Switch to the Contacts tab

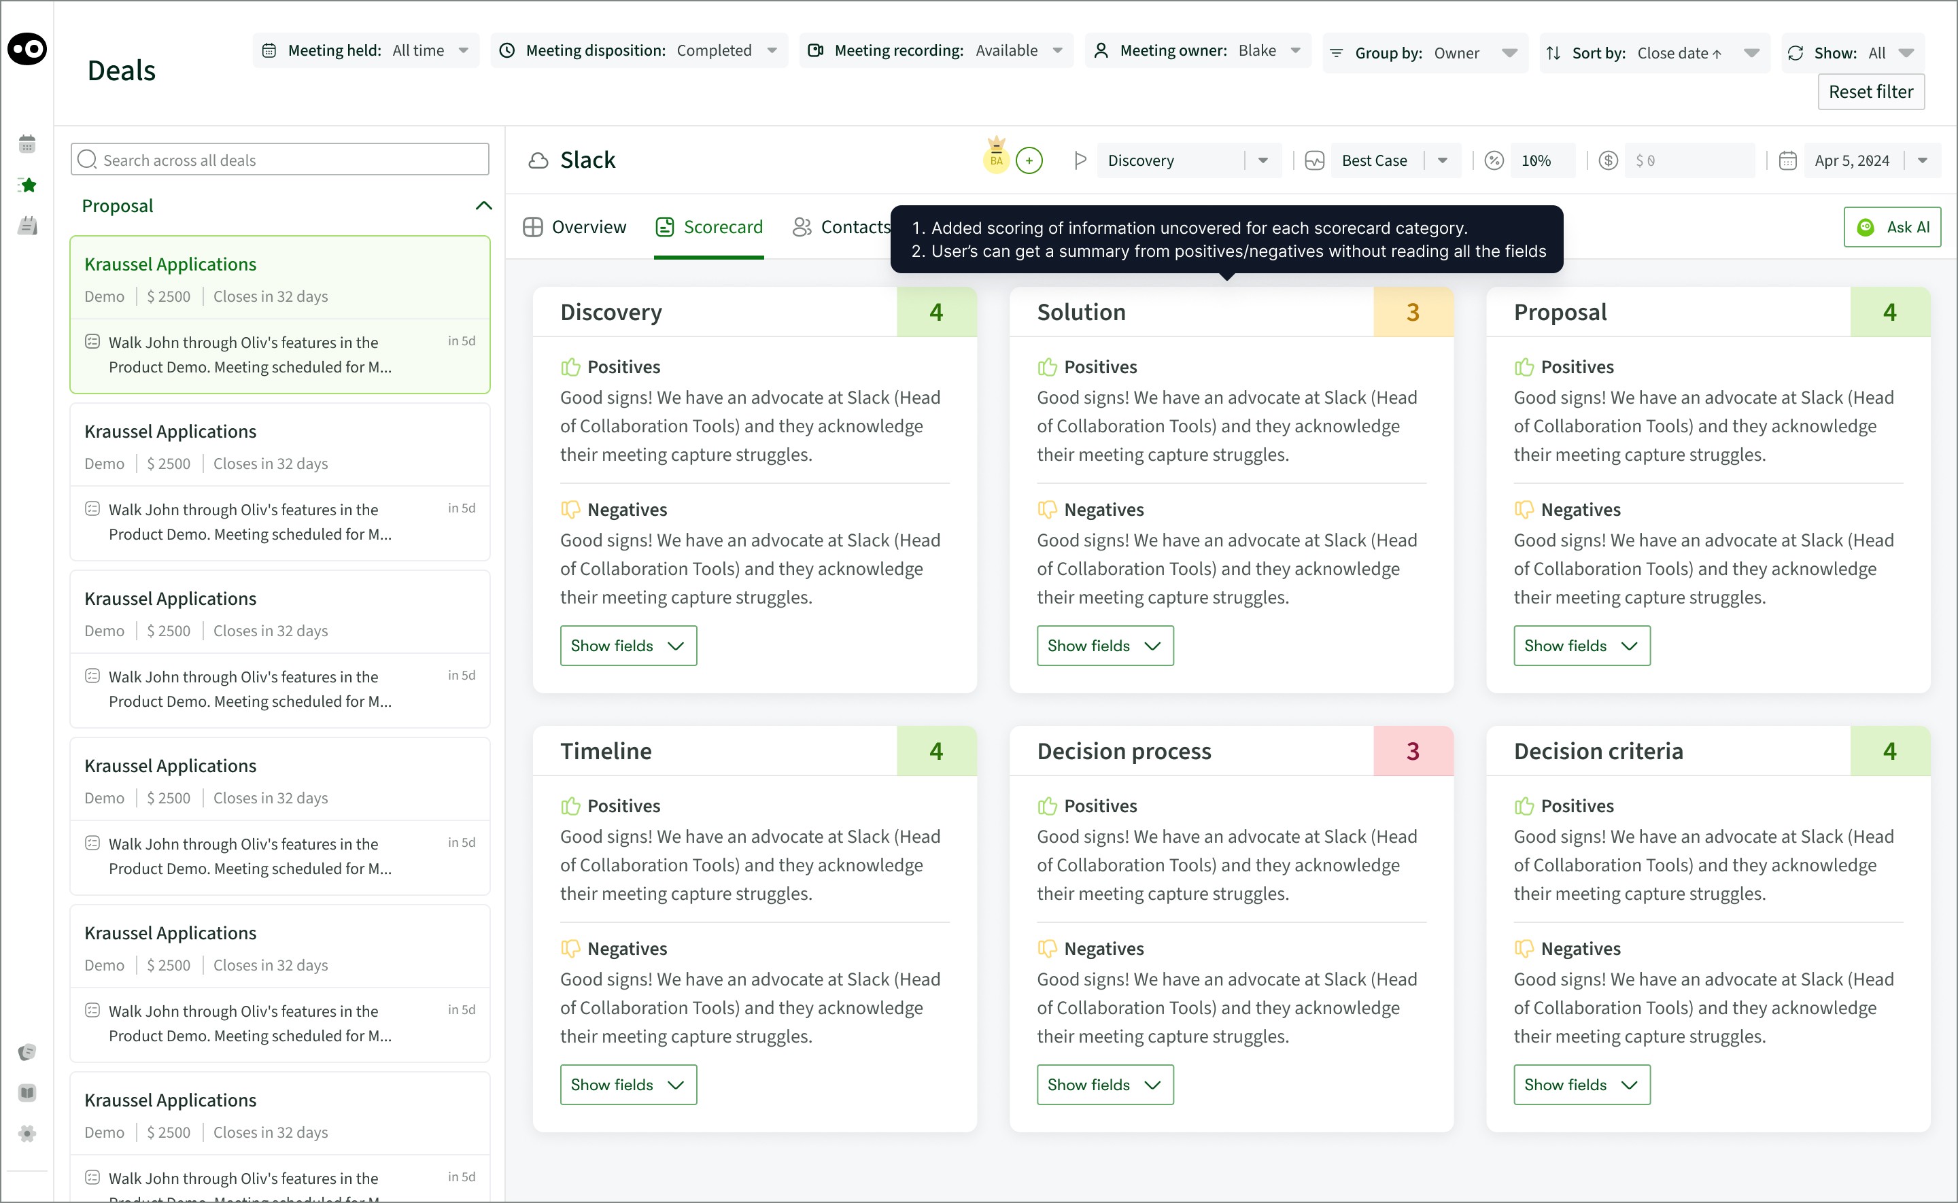(842, 228)
